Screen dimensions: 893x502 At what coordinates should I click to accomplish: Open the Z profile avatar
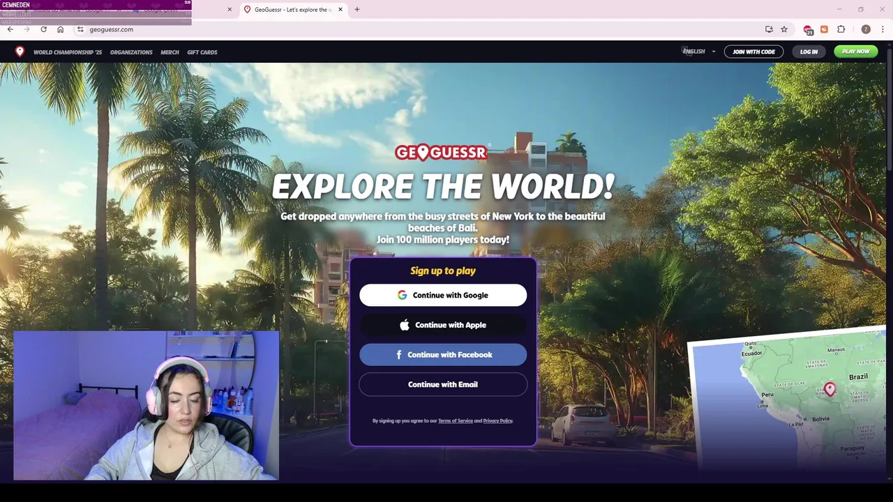[x=866, y=29]
